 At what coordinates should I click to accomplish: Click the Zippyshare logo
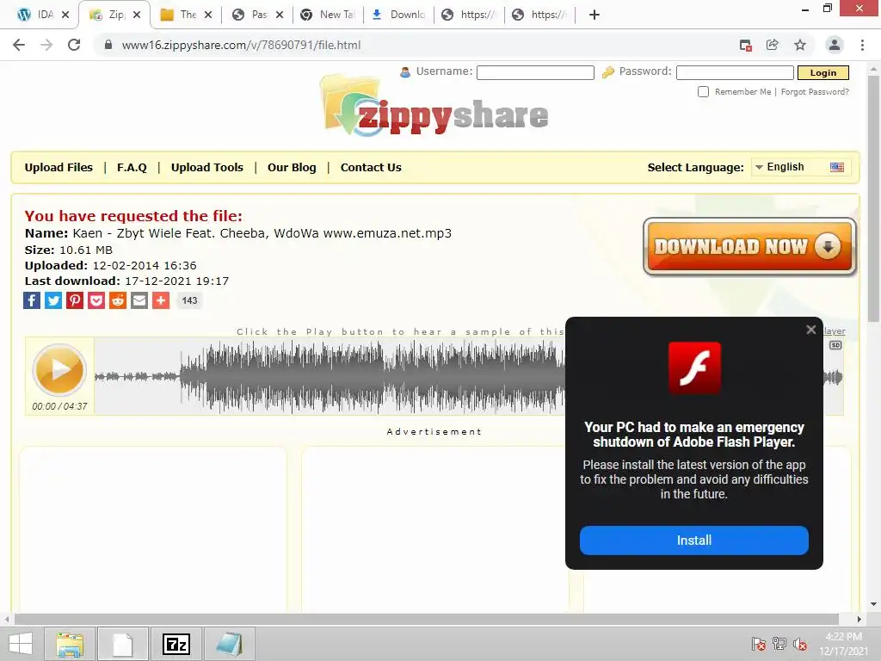coord(434,107)
